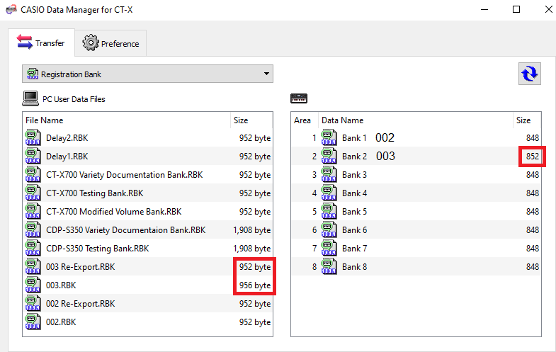Click icon of 003 Re-Export.RBK file

coord(33,266)
